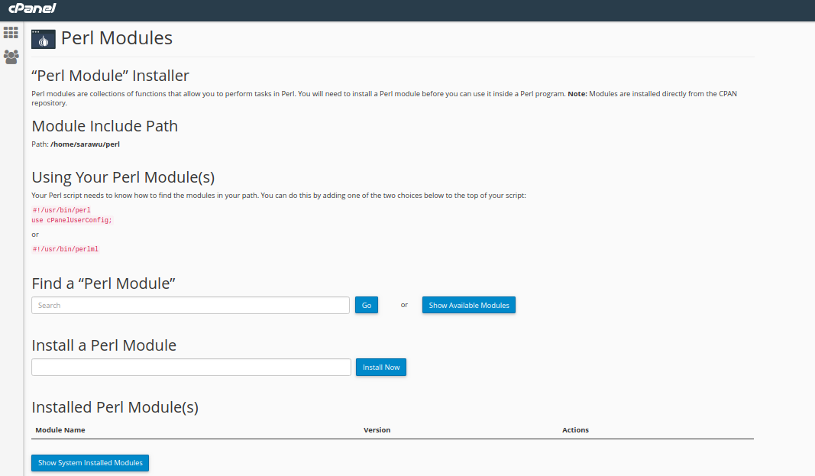Click the '#!/usr/bin/perlml' code snippet
815x476 pixels.
[65, 249]
